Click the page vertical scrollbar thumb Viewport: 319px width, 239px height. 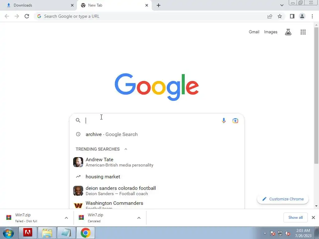pyautogui.click(x=316, y=96)
